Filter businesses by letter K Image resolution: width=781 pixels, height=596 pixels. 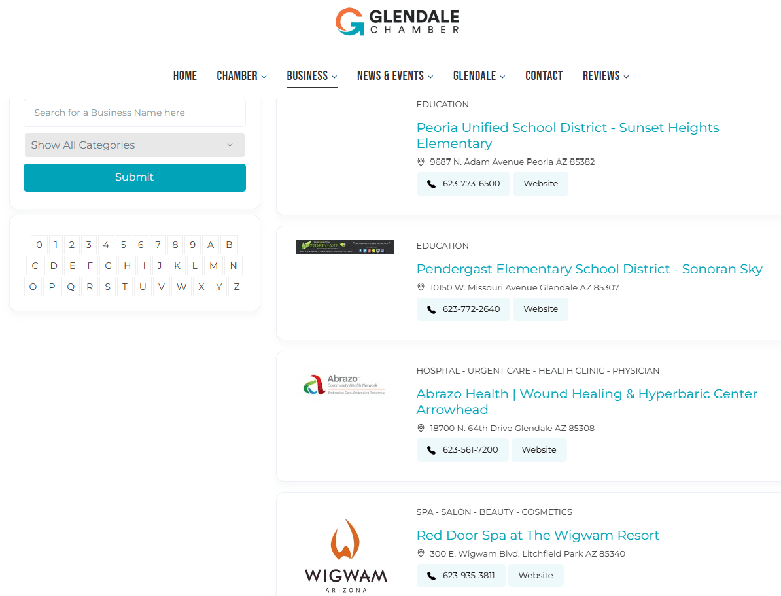177,266
